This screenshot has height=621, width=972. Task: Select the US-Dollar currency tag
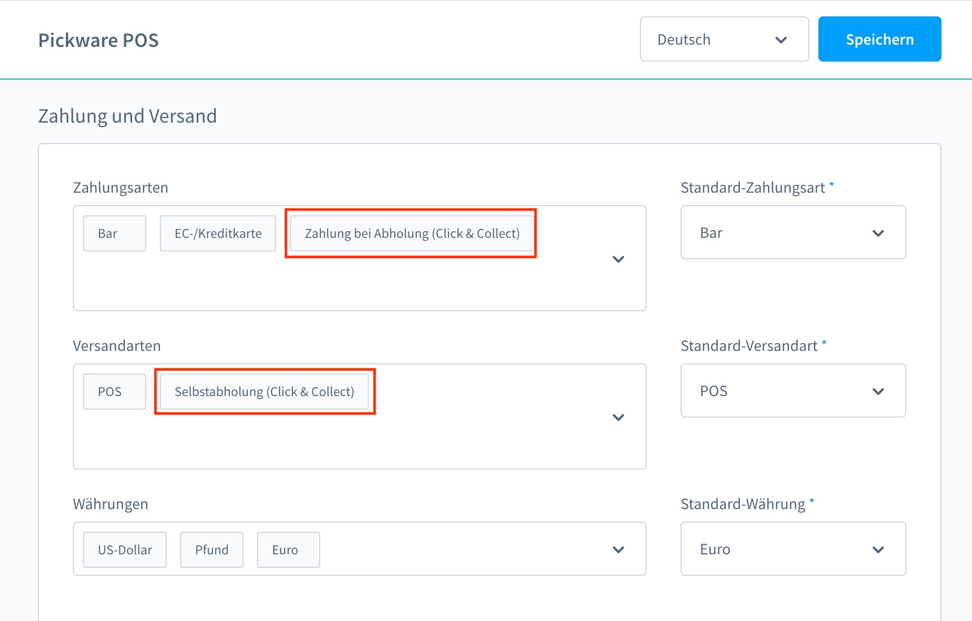[125, 550]
